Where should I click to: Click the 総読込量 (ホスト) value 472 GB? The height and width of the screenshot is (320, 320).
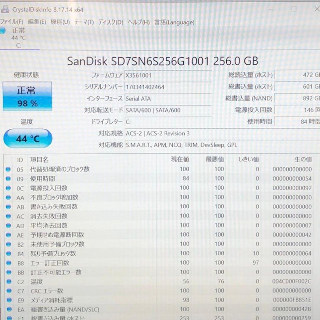(297, 75)
